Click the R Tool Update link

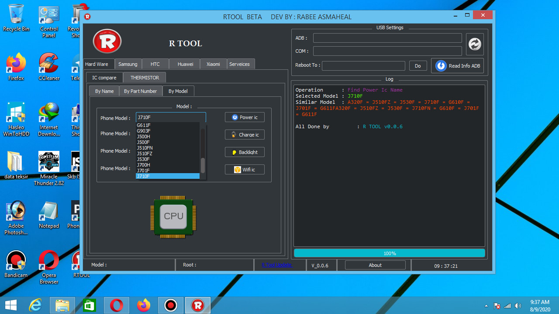277,265
